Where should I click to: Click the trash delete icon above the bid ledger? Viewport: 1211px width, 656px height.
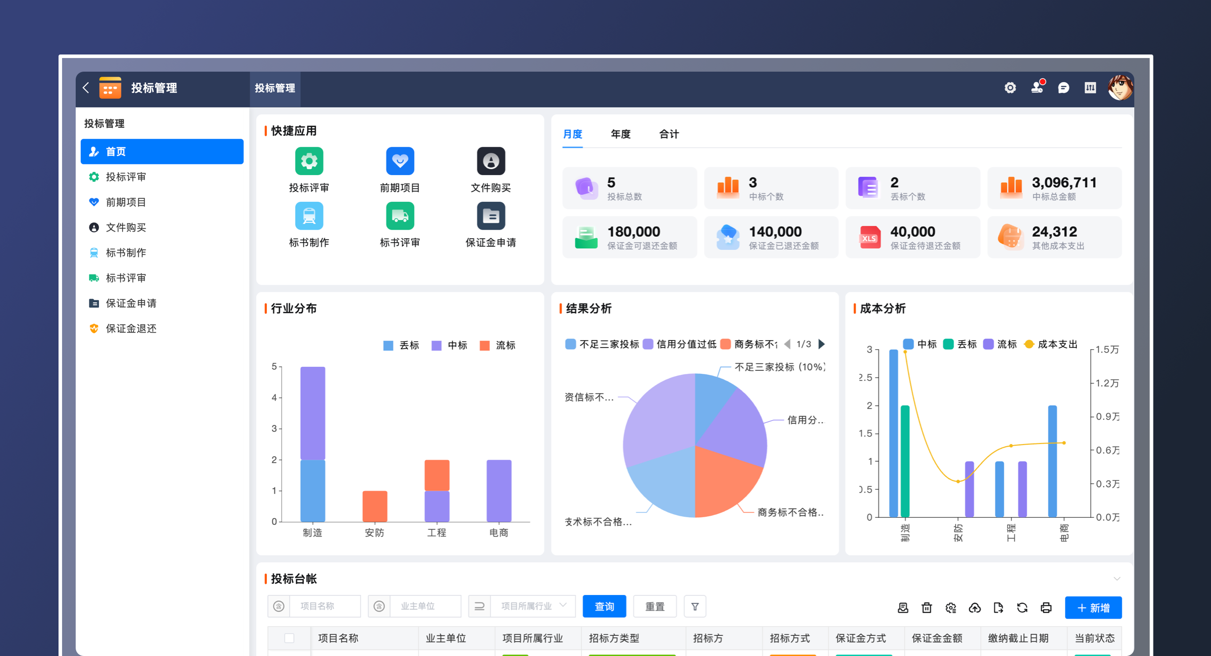point(926,608)
